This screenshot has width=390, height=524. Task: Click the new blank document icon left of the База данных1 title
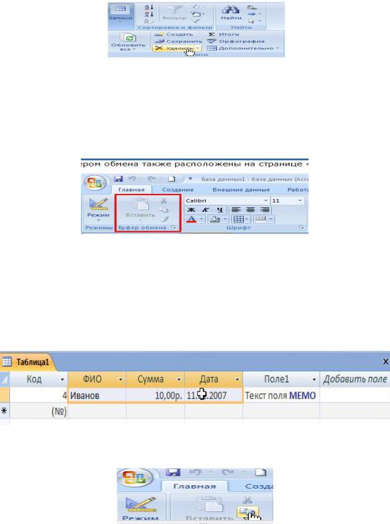(x=172, y=179)
